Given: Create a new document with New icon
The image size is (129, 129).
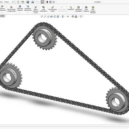Looking at the screenshot, I should 18,2.
